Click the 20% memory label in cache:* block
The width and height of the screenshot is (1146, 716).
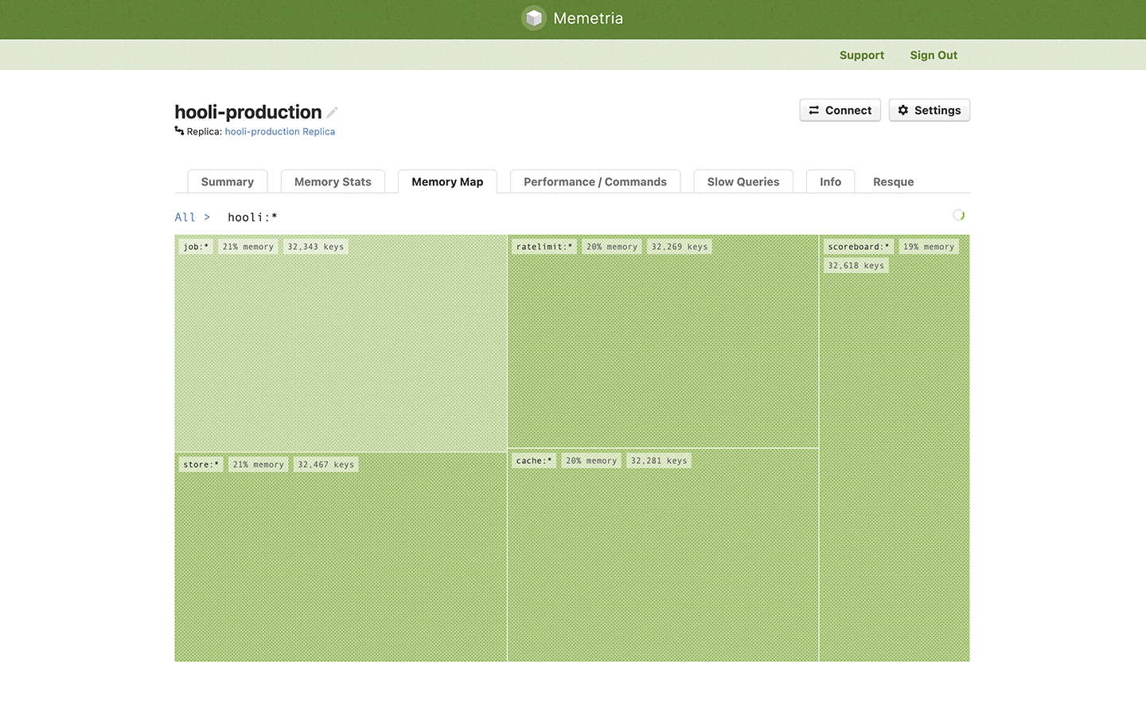(x=591, y=461)
